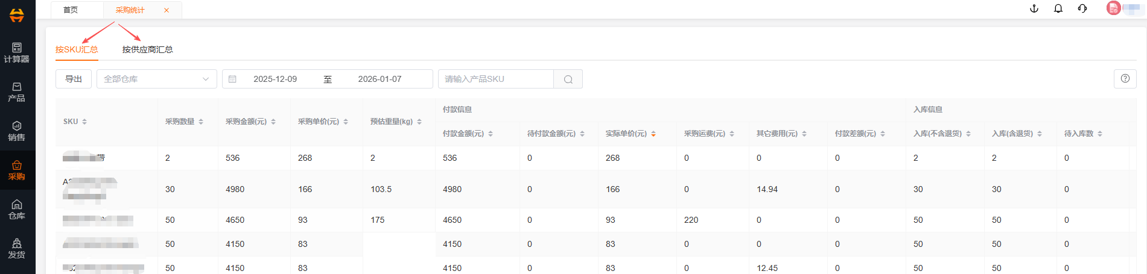The height and width of the screenshot is (274, 1147).
Task: Click the anchor icon in top bar
Action: click(1034, 8)
